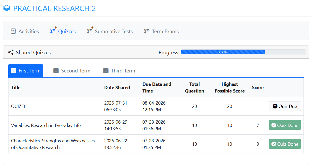Switch to the Second Term tab
Image resolution: width=312 pixels, height=166 pixels.
click(72, 71)
